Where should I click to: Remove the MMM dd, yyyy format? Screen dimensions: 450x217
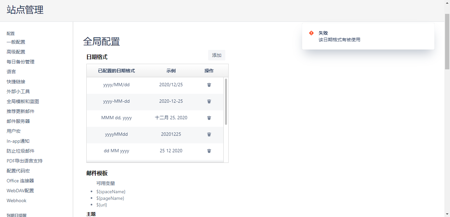pos(209,118)
